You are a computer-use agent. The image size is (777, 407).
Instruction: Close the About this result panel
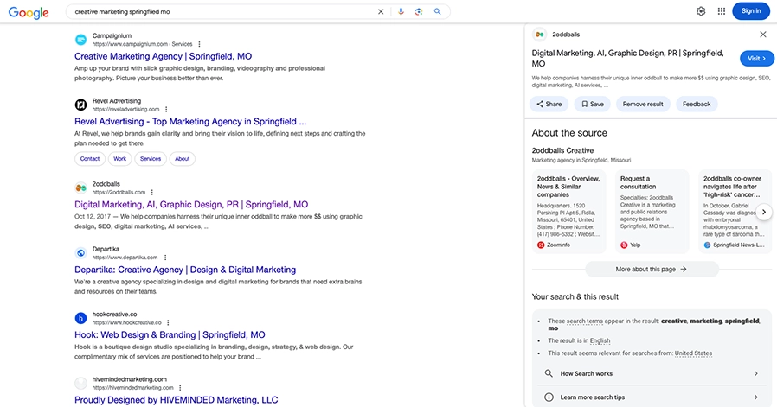coord(763,35)
